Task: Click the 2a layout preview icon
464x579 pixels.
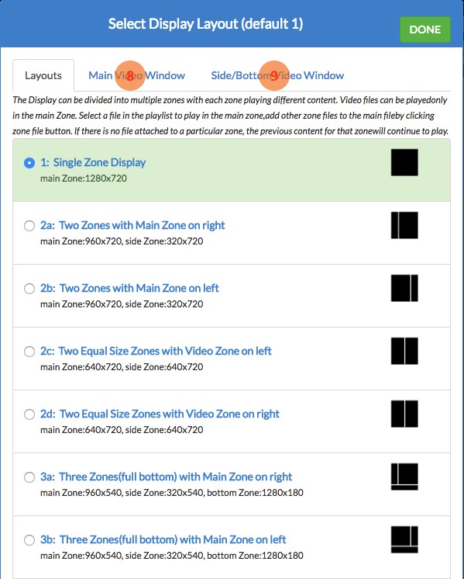Action: pyautogui.click(x=404, y=225)
